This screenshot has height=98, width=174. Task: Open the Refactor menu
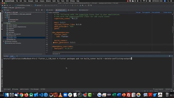click(x=48, y=1)
